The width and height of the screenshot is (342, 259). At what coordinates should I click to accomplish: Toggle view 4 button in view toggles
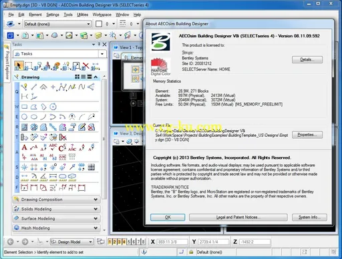point(124,242)
